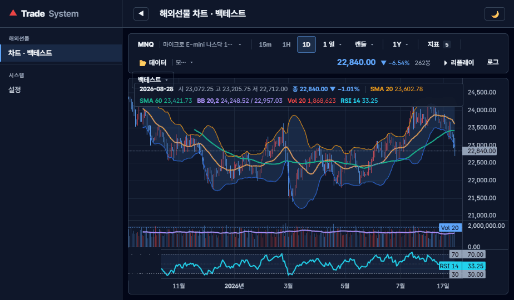Click the 3월 time axis label
Screen dimensions: 514x300
pos(288,286)
